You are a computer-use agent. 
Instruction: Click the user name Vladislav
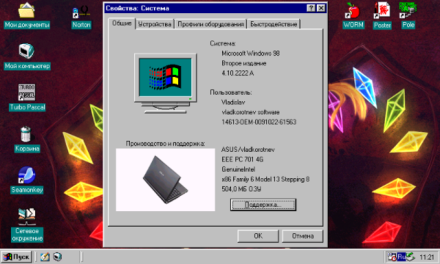(x=233, y=102)
